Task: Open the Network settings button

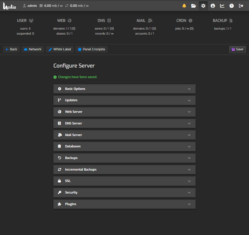Action: (33, 50)
